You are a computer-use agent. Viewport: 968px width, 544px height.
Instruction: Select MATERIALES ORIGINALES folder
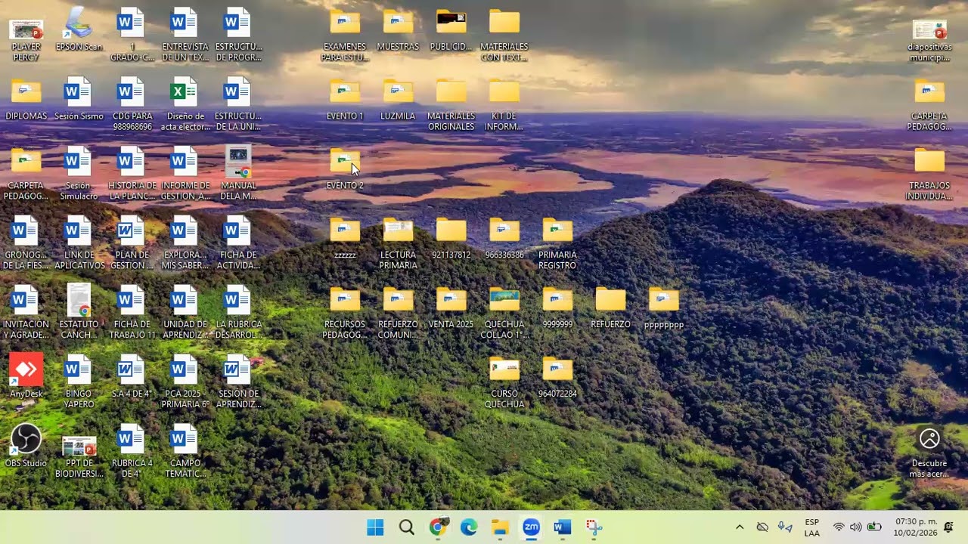(451, 106)
